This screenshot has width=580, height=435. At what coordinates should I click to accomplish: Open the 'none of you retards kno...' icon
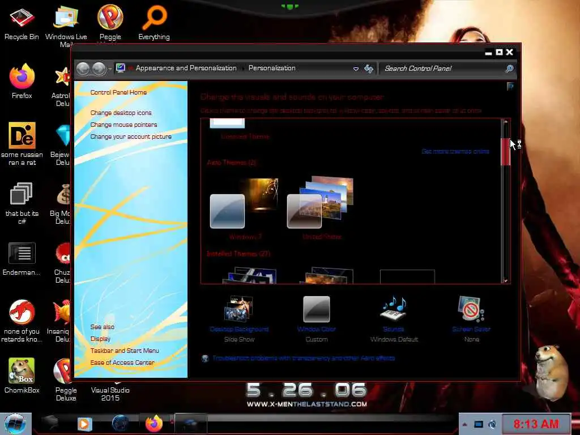point(22,321)
